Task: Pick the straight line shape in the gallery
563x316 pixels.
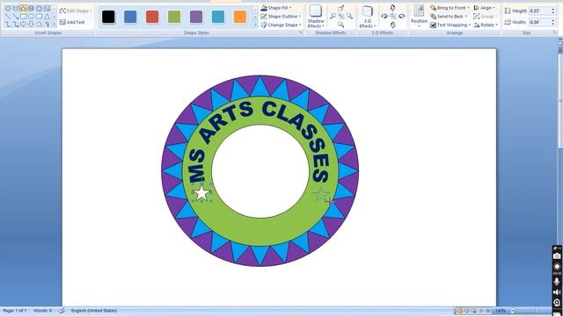Action: tap(8, 17)
